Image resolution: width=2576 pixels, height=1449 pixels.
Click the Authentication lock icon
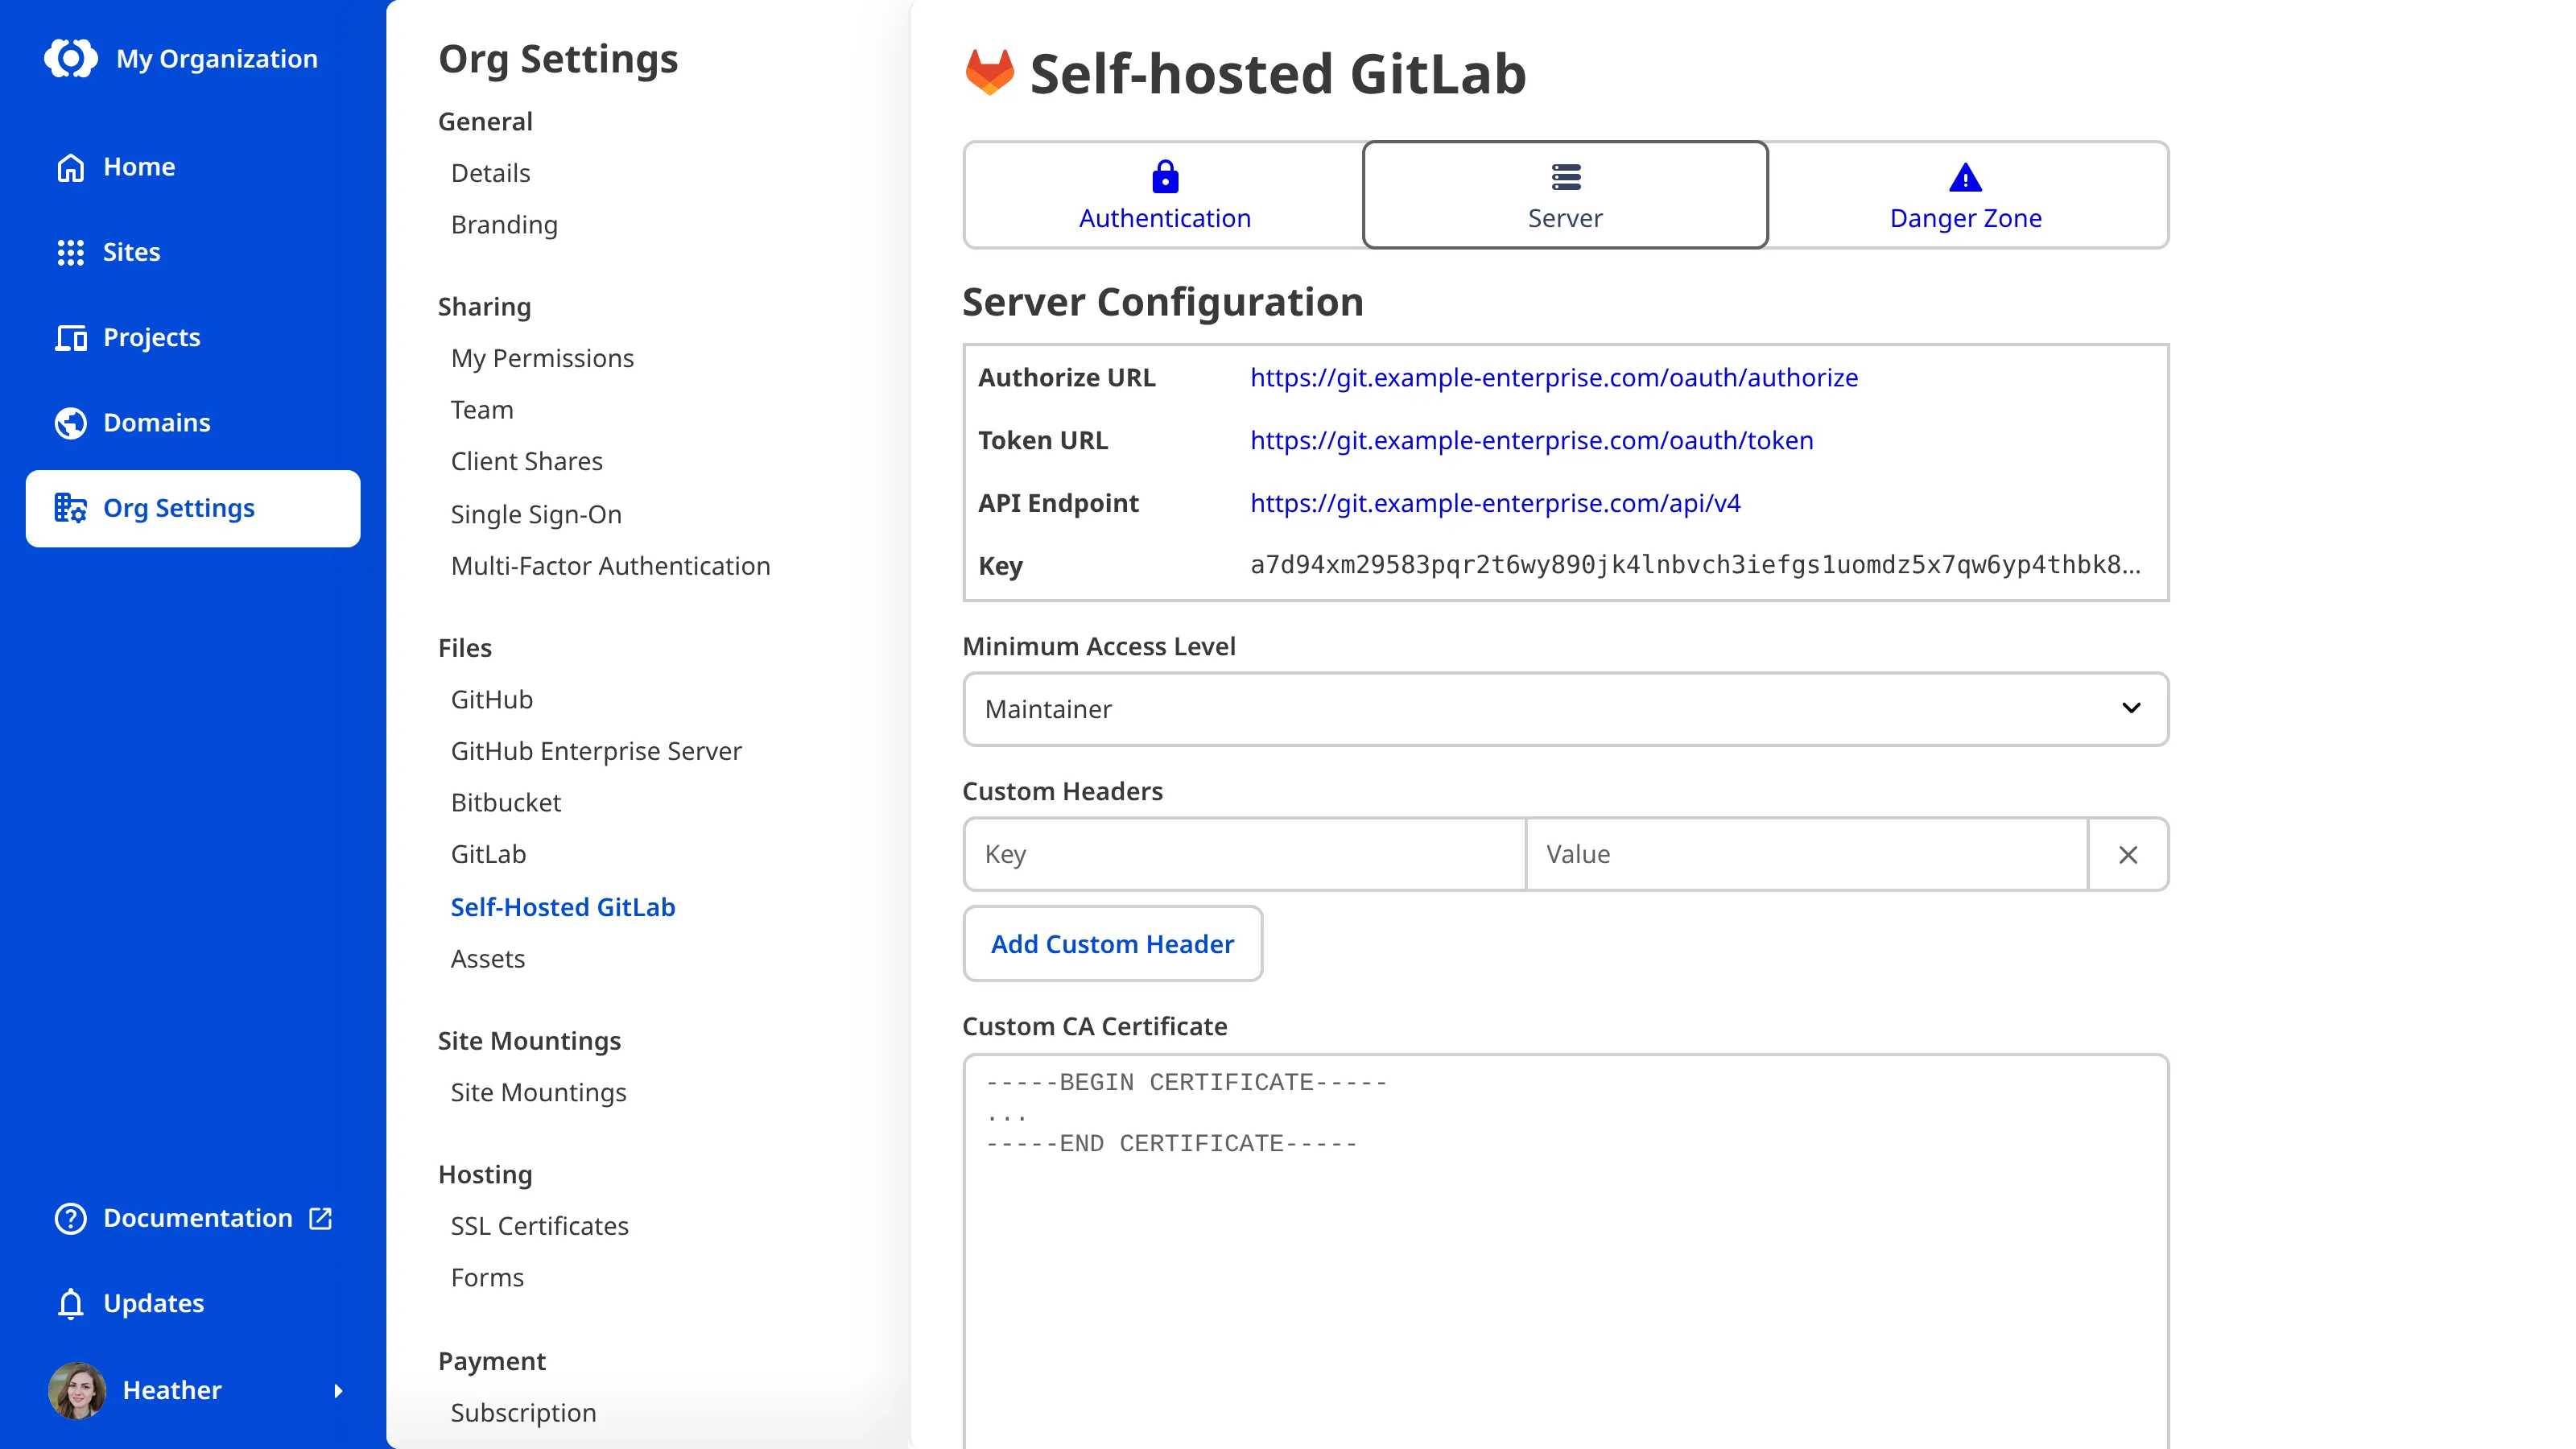1165,177
